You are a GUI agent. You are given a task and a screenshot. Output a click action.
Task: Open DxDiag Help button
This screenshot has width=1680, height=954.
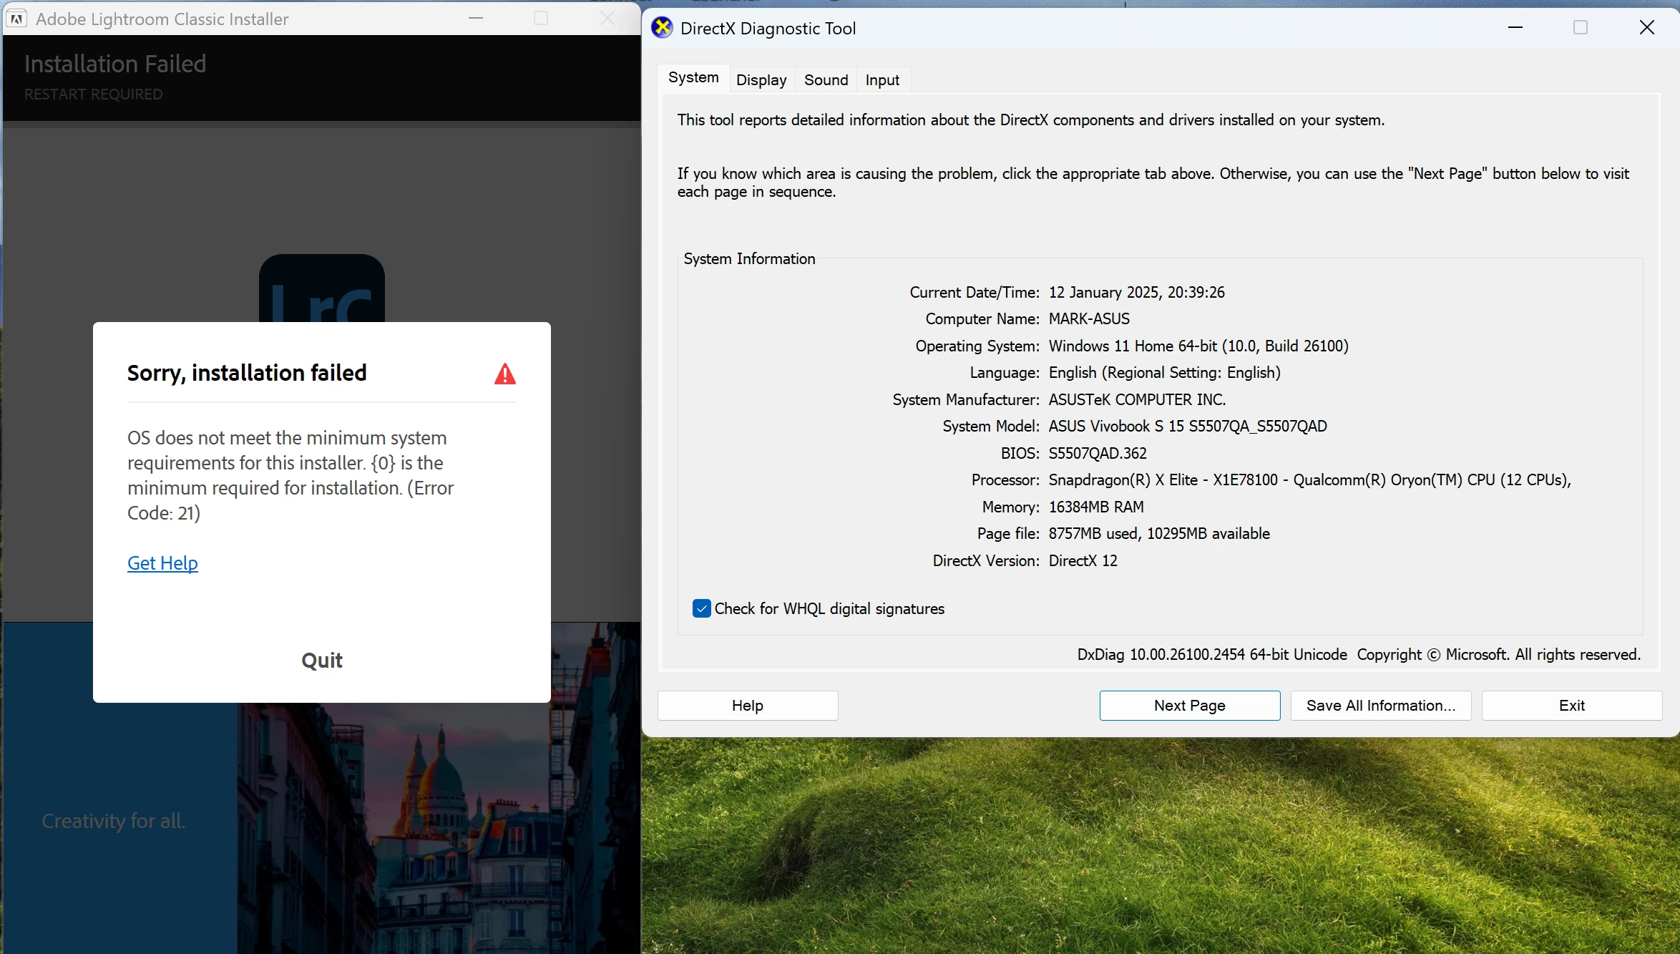747,706
